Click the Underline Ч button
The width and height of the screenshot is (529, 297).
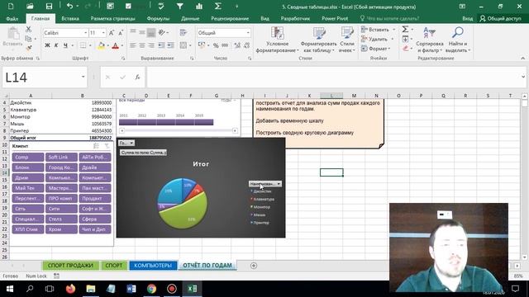(x=65, y=45)
